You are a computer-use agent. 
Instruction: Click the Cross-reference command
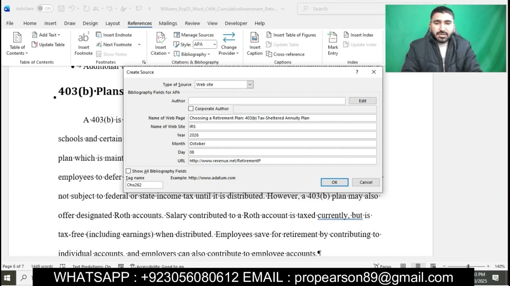coord(285,54)
